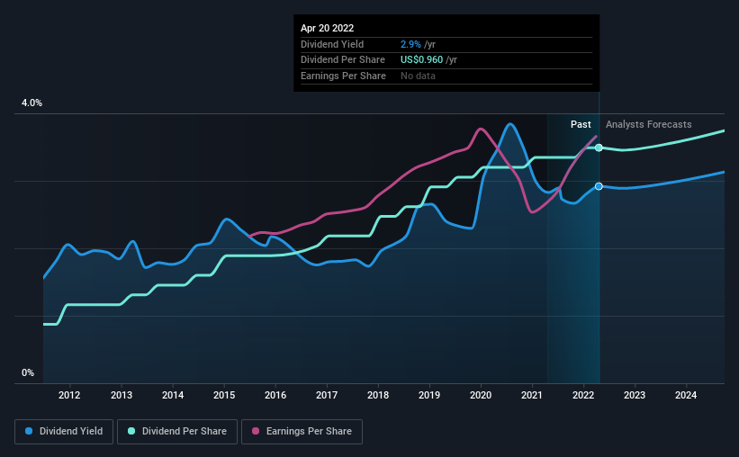This screenshot has width=739, height=457.
Task: Click the 4.0% y-axis label
Action: 32,103
